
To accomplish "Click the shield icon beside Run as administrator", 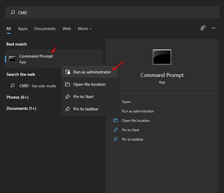I will click(x=68, y=72).
